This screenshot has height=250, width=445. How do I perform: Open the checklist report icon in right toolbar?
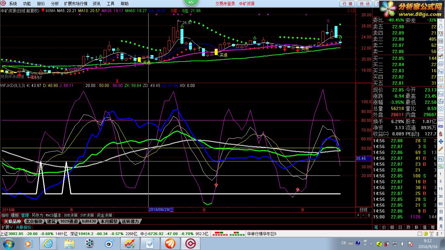click(441, 34)
